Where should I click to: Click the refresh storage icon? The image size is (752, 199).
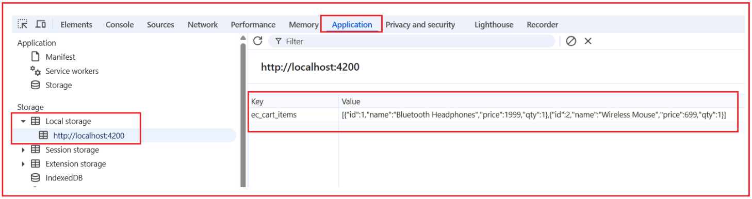point(258,41)
